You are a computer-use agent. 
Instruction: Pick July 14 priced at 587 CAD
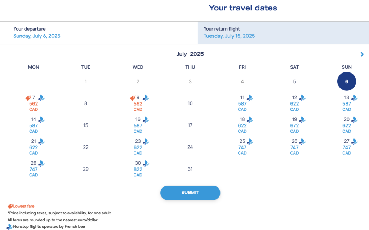[x=34, y=125]
